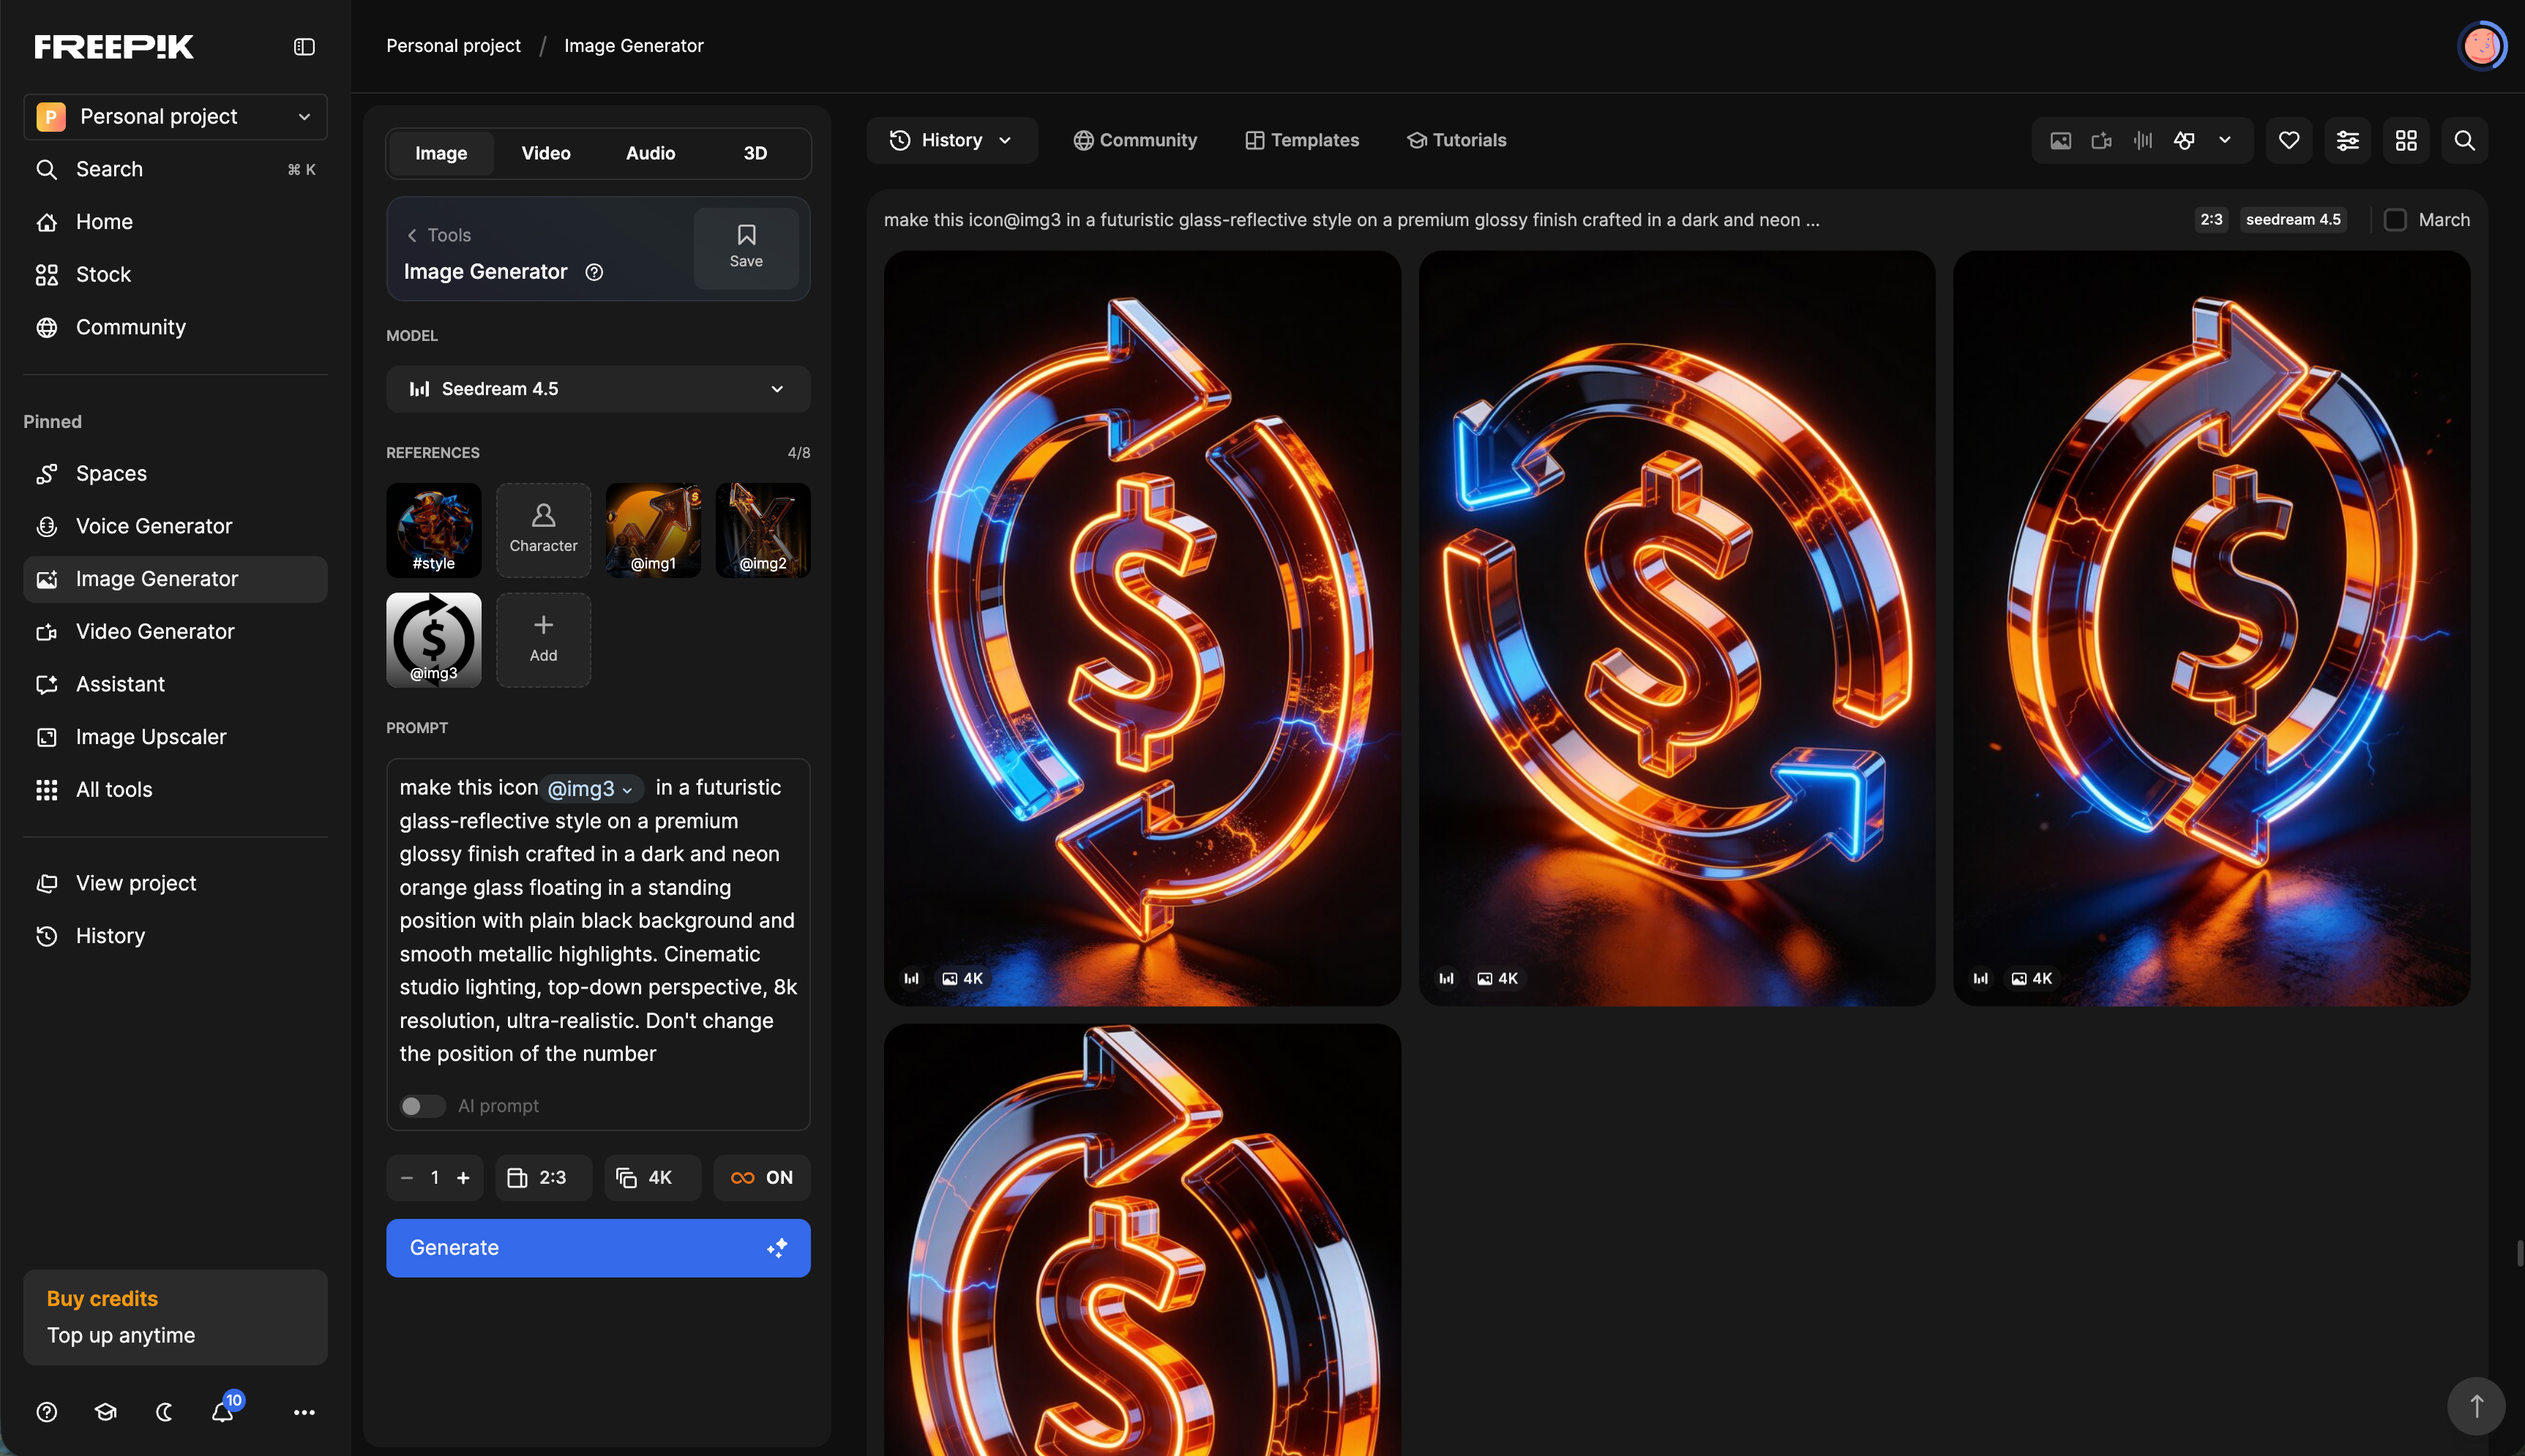Increase image count with plus
The height and width of the screenshot is (1456, 2525).
pyautogui.click(x=463, y=1177)
